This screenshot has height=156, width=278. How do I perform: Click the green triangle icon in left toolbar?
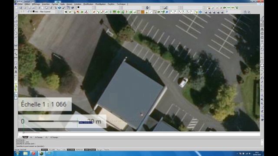click(x=16, y=86)
